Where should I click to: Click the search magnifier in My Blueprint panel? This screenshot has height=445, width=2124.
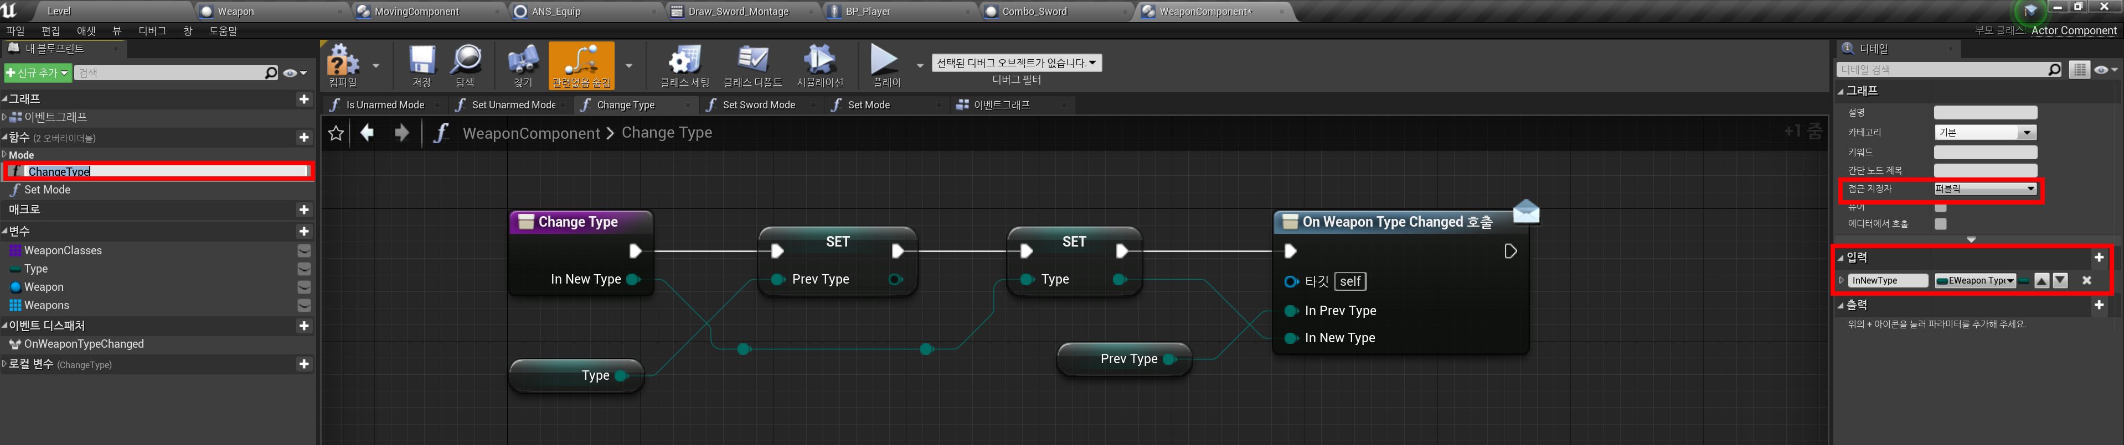pyautogui.click(x=271, y=73)
